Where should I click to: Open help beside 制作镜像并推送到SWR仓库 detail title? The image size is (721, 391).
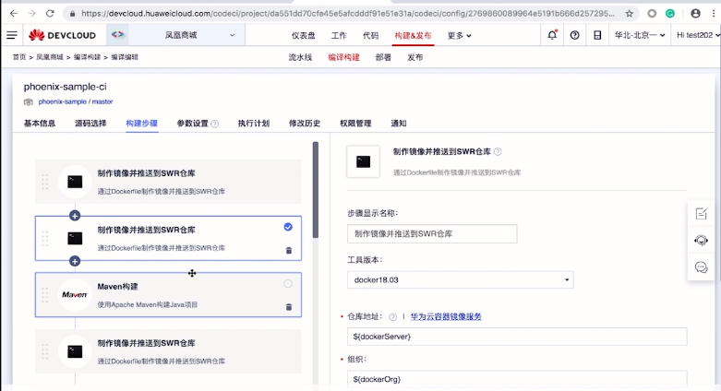click(x=498, y=151)
